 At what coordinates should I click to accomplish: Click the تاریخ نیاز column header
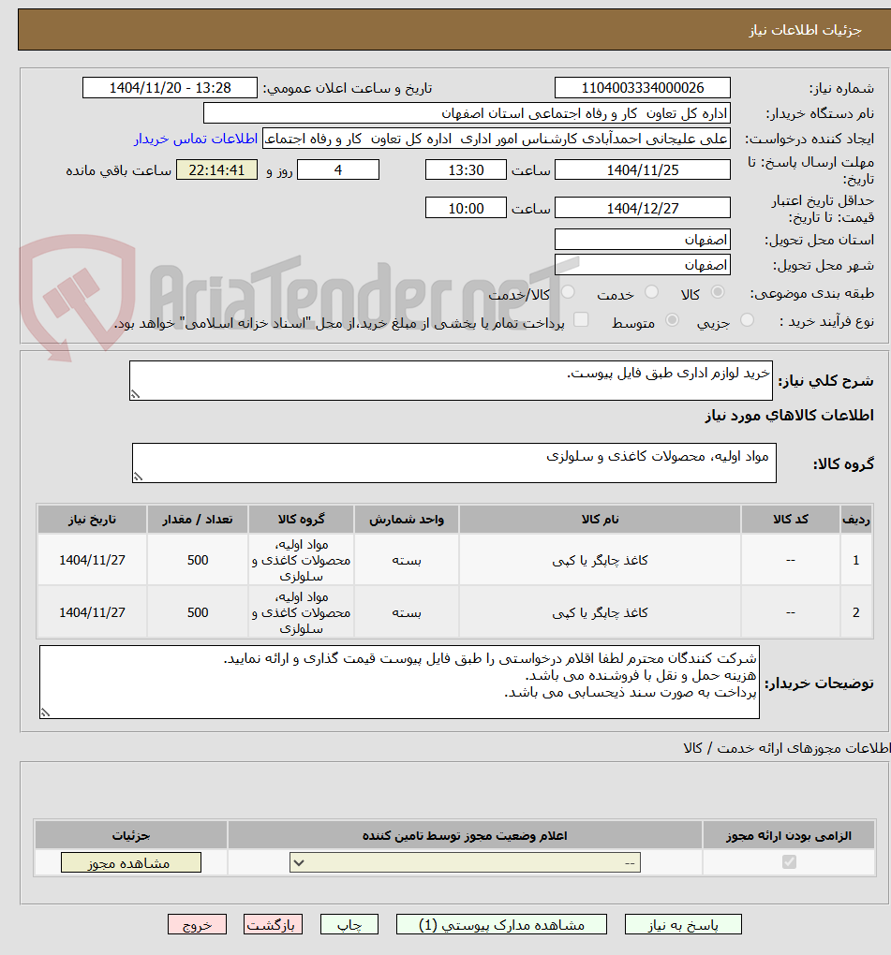click(x=92, y=519)
